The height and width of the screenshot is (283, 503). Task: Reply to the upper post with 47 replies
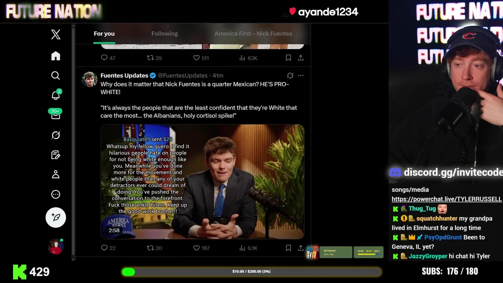tap(108, 58)
